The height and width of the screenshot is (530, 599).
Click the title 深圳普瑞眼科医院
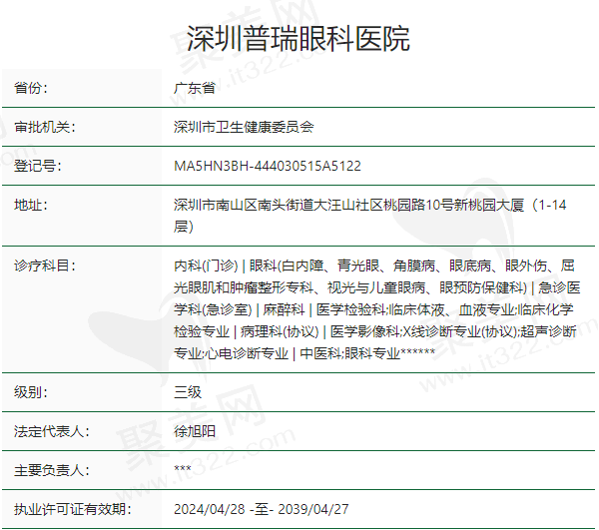[298, 39]
